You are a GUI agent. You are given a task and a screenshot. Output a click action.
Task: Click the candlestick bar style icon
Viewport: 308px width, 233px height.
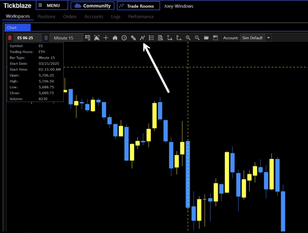115,38
